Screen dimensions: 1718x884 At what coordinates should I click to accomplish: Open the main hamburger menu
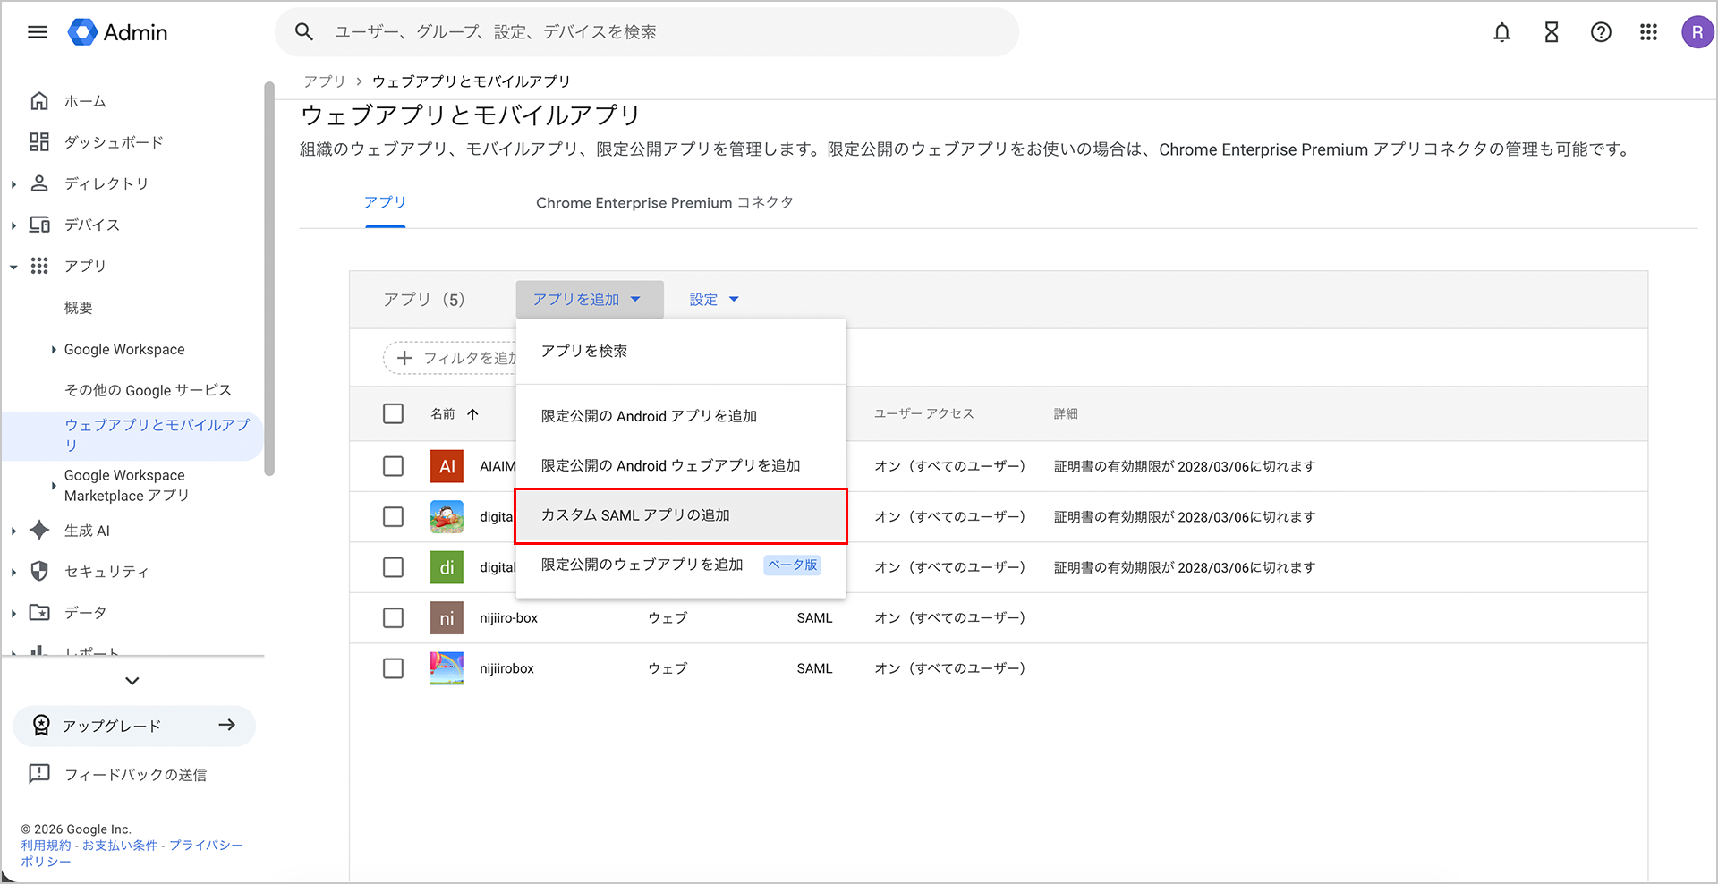click(x=37, y=32)
